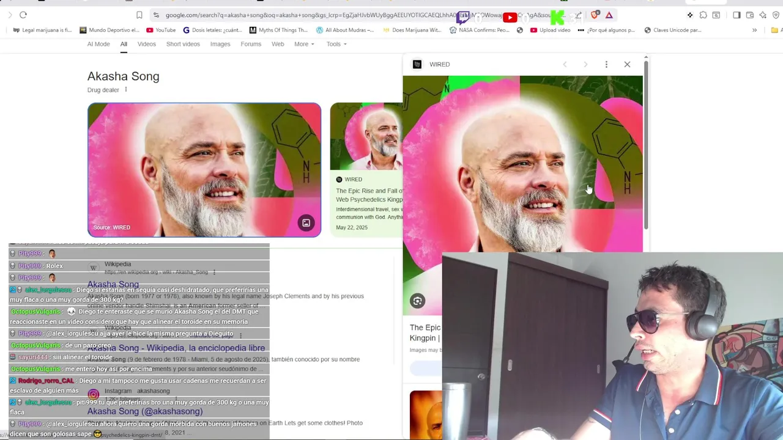Expand the More search filters dropdown
This screenshot has width=783, height=440.
304,44
